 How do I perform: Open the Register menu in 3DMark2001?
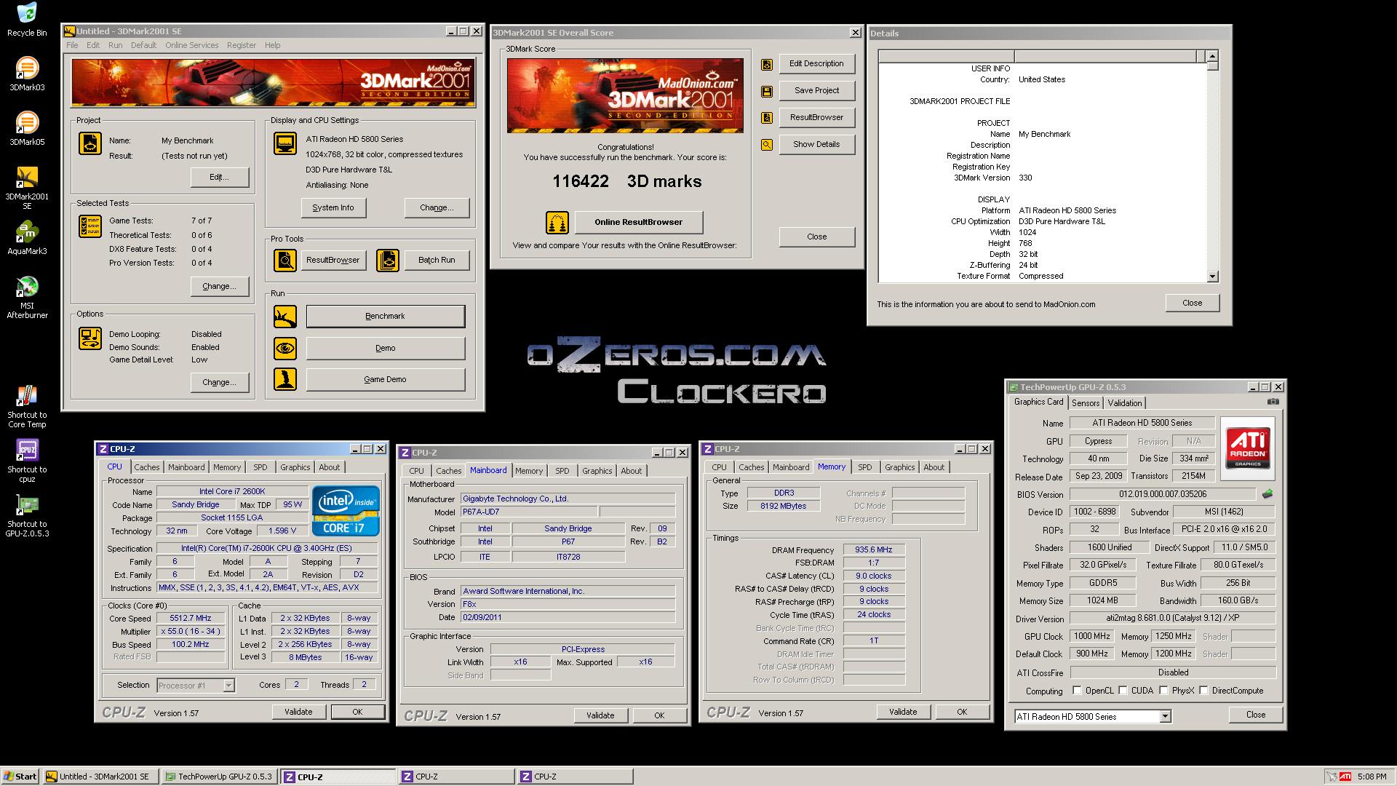(241, 45)
